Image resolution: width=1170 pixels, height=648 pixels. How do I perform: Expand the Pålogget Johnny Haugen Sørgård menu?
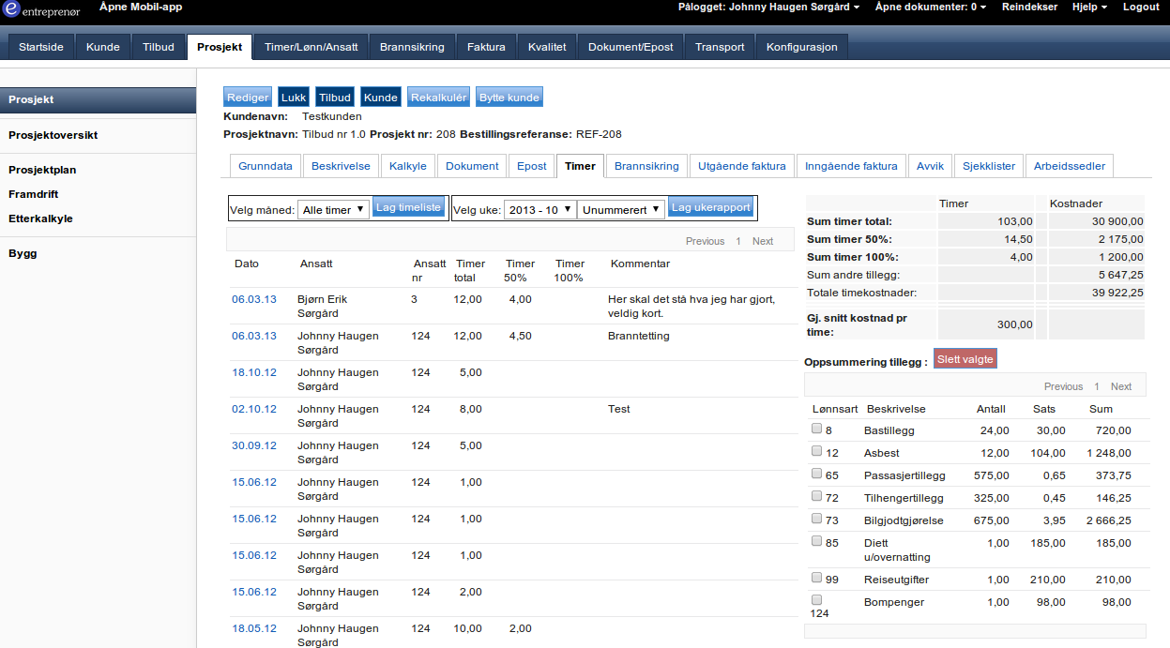[769, 7]
